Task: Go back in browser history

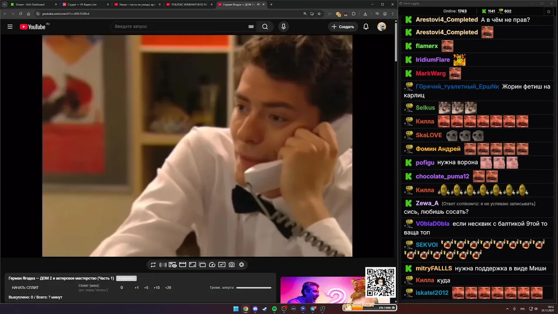Action: tap(5, 14)
